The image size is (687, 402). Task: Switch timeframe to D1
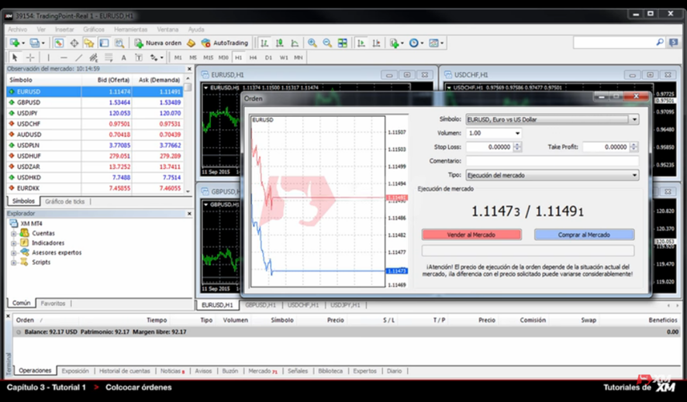tap(268, 57)
